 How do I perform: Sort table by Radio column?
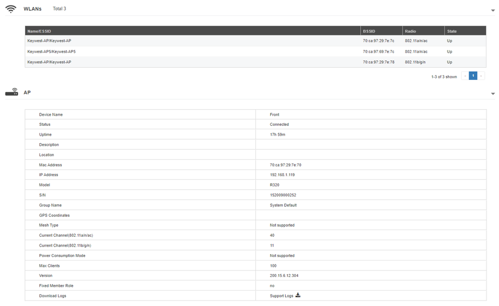(x=411, y=31)
